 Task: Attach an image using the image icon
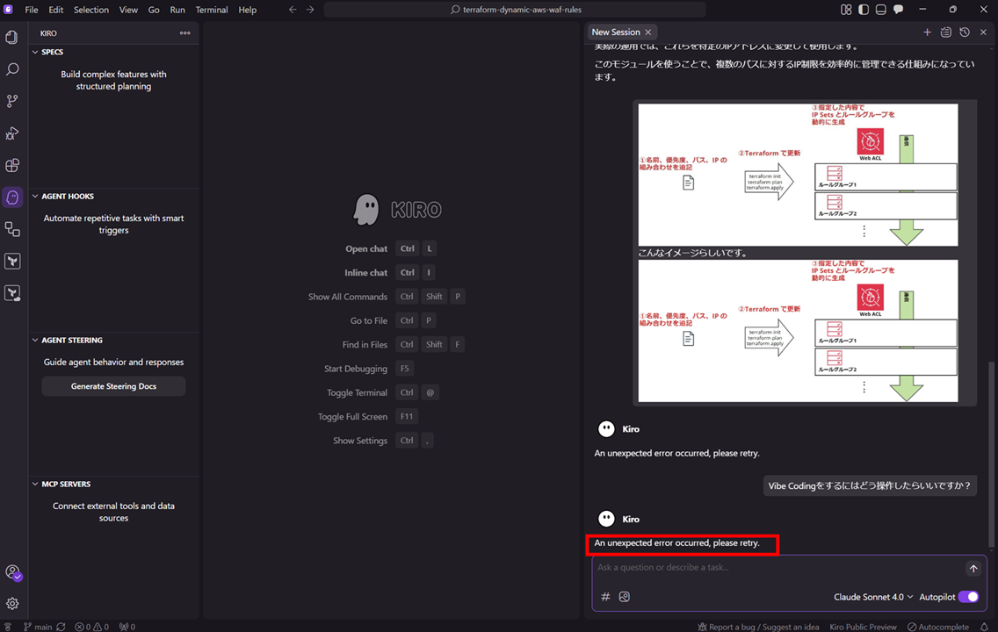pyautogui.click(x=625, y=596)
